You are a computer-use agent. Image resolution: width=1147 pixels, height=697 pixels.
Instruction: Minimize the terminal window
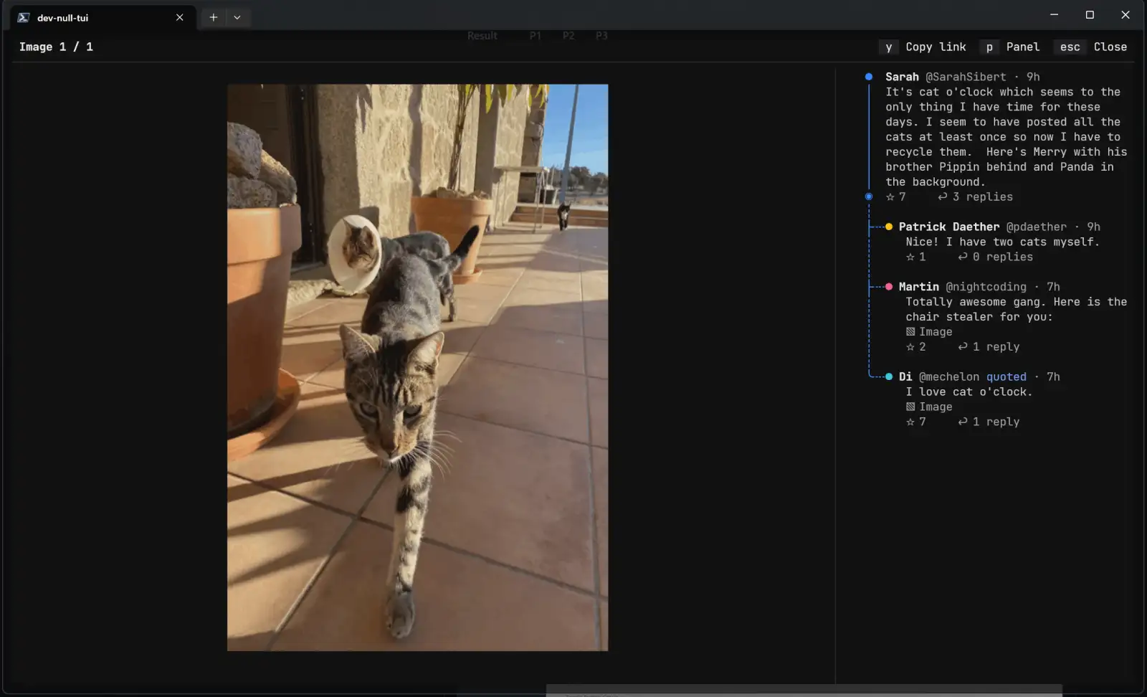point(1054,15)
